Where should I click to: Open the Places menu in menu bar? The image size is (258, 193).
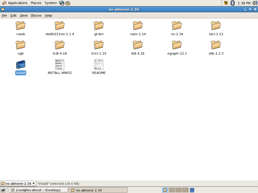(x=36, y=3)
